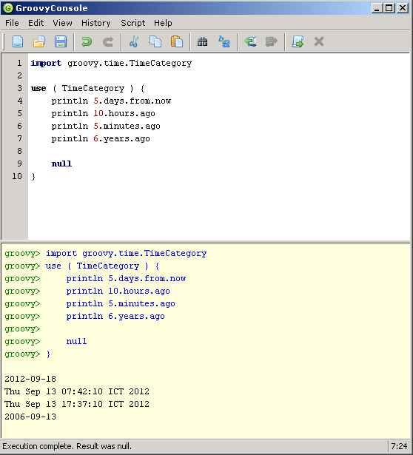Click the import line in editor

coord(112,64)
